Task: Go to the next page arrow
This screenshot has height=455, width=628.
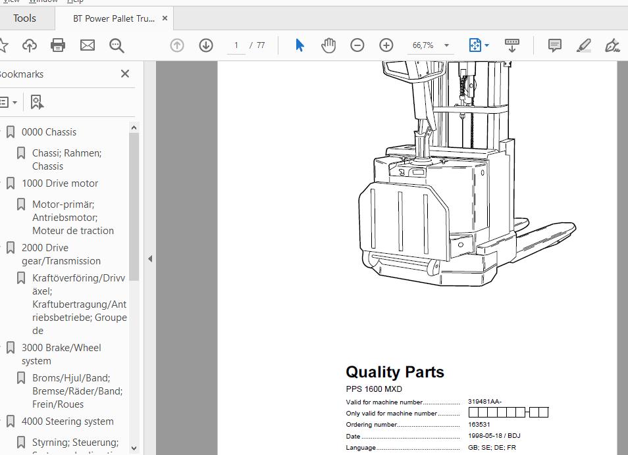Action: tap(206, 45)
